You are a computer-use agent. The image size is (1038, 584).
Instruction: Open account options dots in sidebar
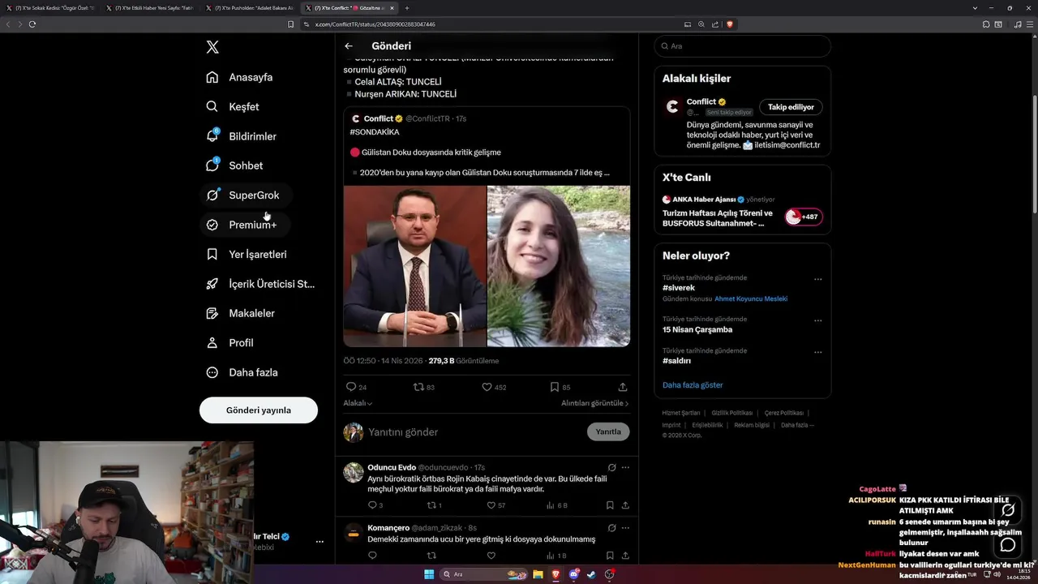[x=320, y=541]
